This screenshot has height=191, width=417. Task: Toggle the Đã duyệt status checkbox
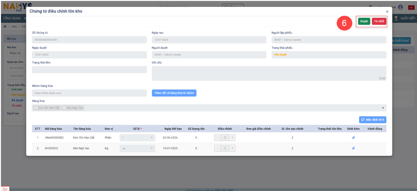[9, 100]
